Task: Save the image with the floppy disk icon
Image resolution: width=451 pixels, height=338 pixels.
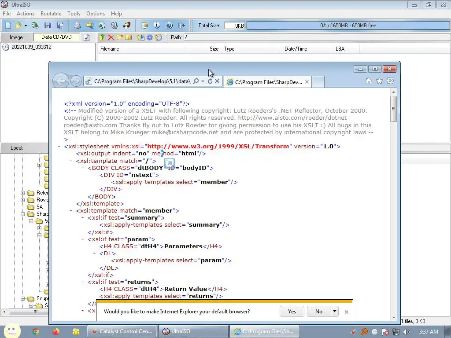Action: click(48, 26)
